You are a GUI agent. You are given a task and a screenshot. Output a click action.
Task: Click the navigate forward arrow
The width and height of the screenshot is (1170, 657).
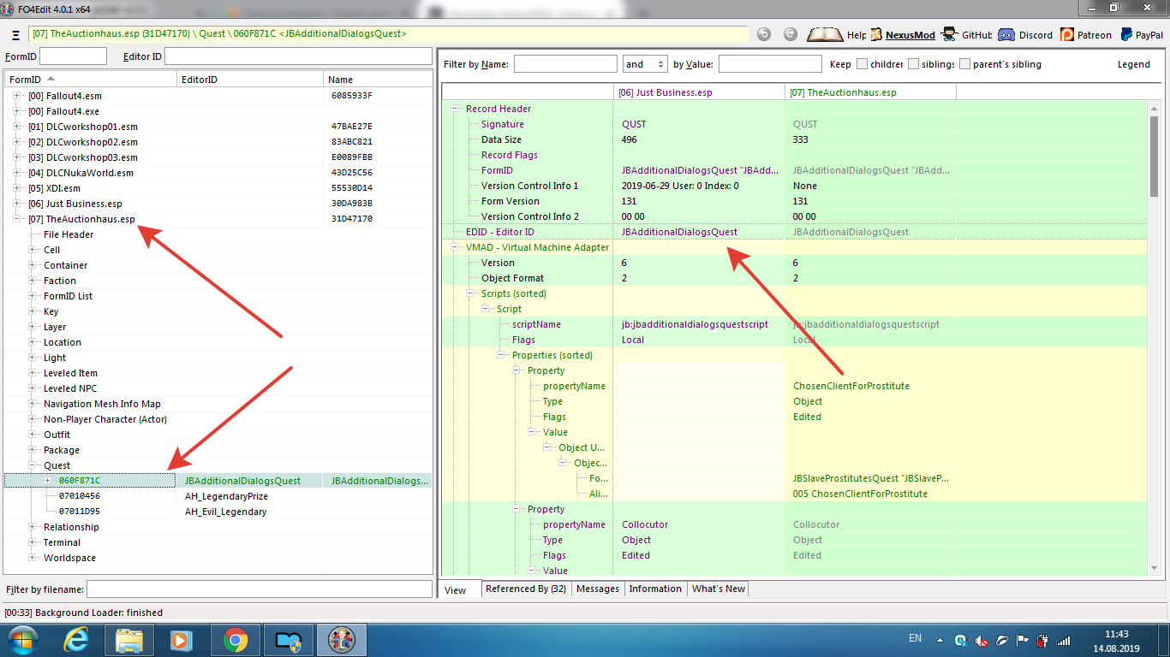[791, 34]
